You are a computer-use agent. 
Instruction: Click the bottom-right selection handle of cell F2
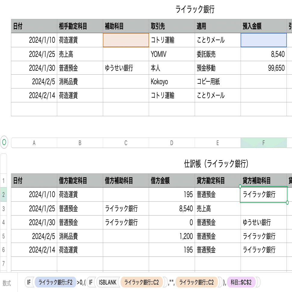tap(287, 203)
